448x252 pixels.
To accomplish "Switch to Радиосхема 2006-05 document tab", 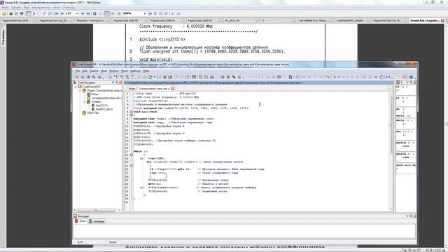I will point(126,20).
